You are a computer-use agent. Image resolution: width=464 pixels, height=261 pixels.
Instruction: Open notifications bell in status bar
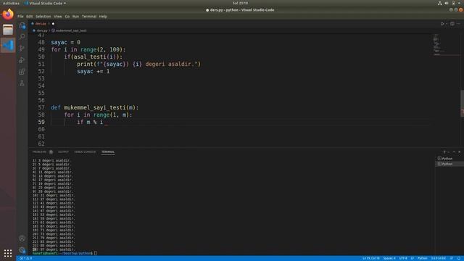click(x=459, y=258)
